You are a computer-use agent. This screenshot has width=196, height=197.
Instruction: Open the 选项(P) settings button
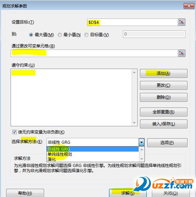click(x=167, y=143)
